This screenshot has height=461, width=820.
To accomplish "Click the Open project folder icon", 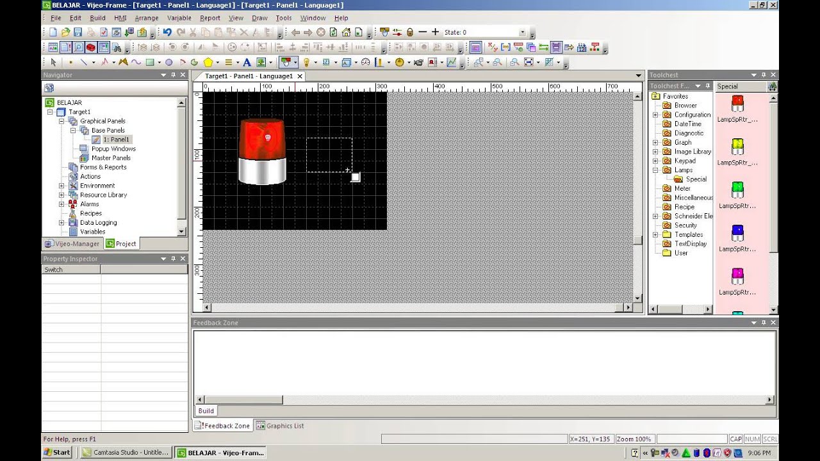I will click(x=65, y=32).
